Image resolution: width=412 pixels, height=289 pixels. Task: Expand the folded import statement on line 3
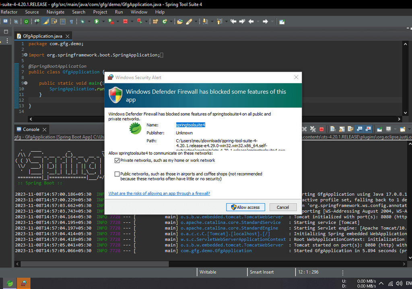click(26, 55)
